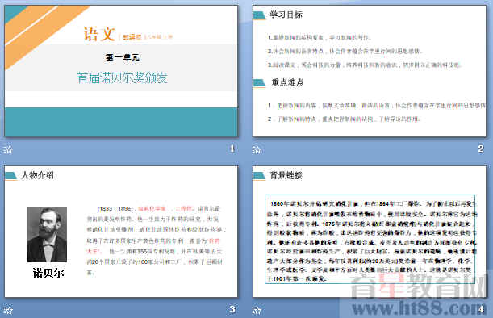Select slide 4 thumbnail 背景链接
This screenshot has height=318, width=493.
(370, 232)
